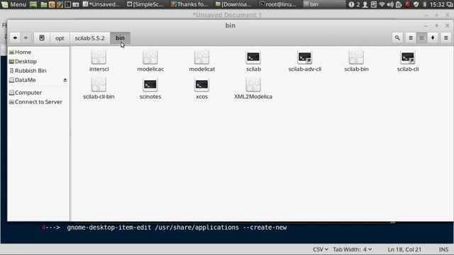Open the volume control in system tray

(x=390, y=4)
